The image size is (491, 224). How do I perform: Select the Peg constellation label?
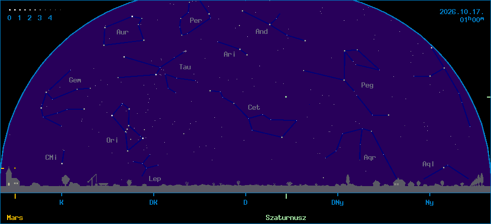click(367, 85)
